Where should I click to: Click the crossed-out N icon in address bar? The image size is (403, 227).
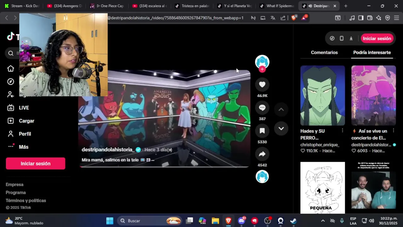click(253, 18)
